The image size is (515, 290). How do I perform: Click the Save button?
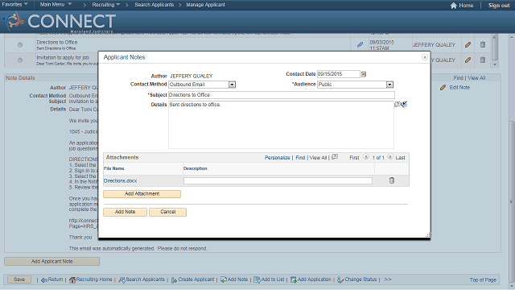(x=19, y=280)
